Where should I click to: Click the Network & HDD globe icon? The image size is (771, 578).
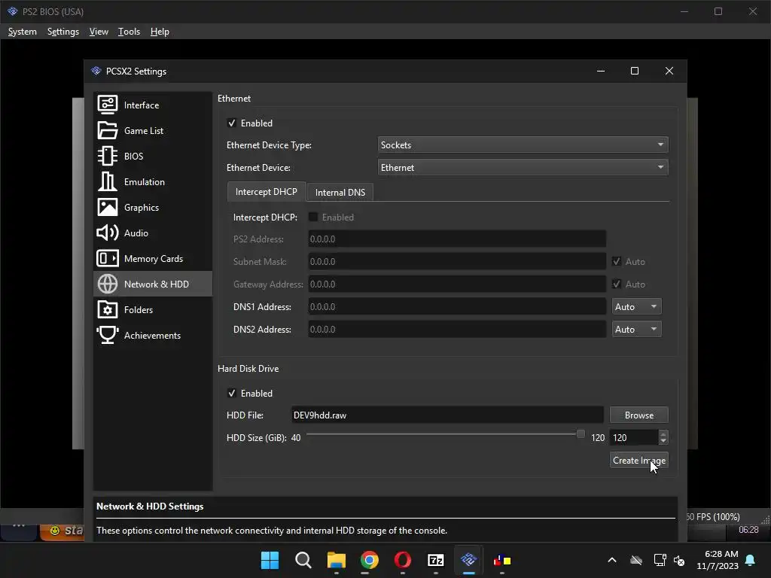107,284
